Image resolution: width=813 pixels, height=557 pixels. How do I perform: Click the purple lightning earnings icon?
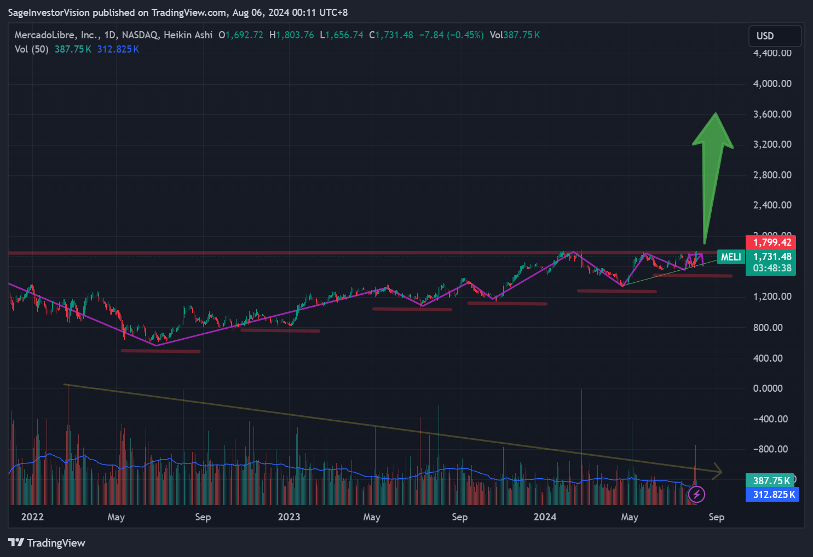(696, 495)
